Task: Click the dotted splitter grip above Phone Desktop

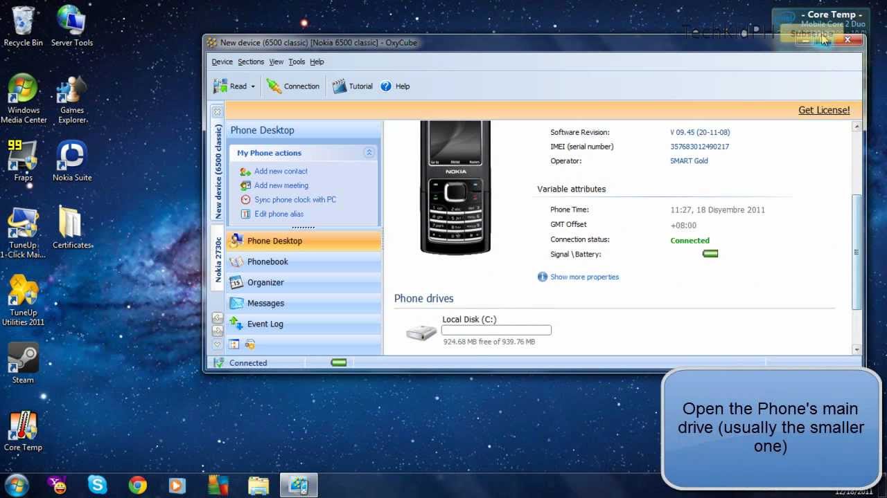Action: (x=304, y=228)
